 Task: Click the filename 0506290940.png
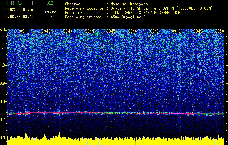point(18,10)
